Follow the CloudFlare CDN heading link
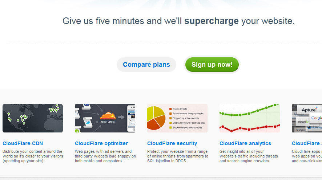Image resolution: width=322 pixels, height=180 pixels. [23, 143]
